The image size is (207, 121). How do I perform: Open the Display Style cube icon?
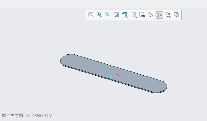click(x=124, y=15)
